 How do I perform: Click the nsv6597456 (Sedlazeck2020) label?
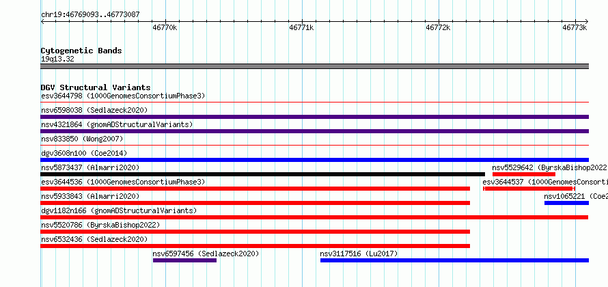[206, 254]
